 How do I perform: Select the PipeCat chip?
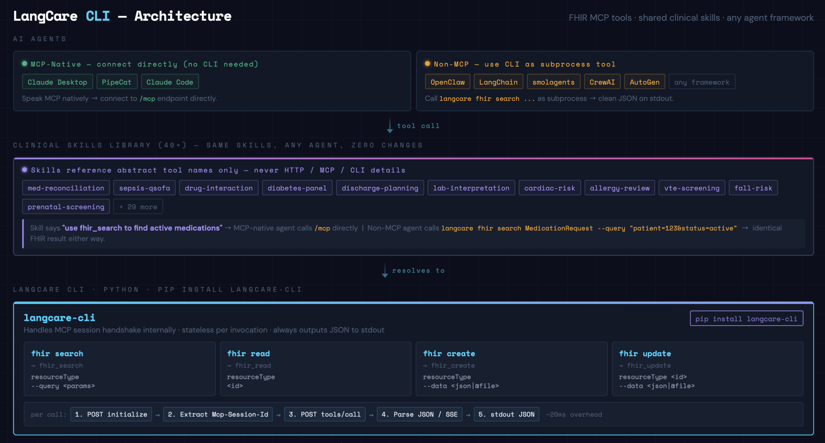click(117, 82)
